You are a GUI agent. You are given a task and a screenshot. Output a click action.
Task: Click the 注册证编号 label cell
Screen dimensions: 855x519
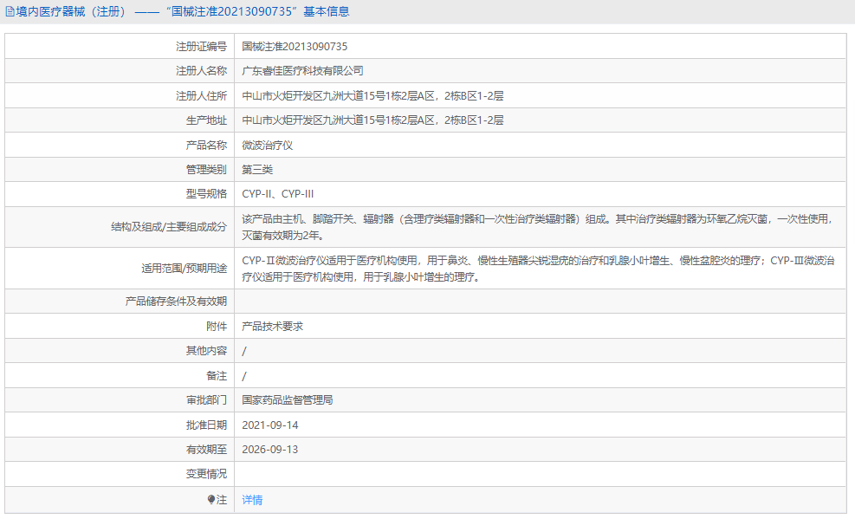tap(120, 46)
